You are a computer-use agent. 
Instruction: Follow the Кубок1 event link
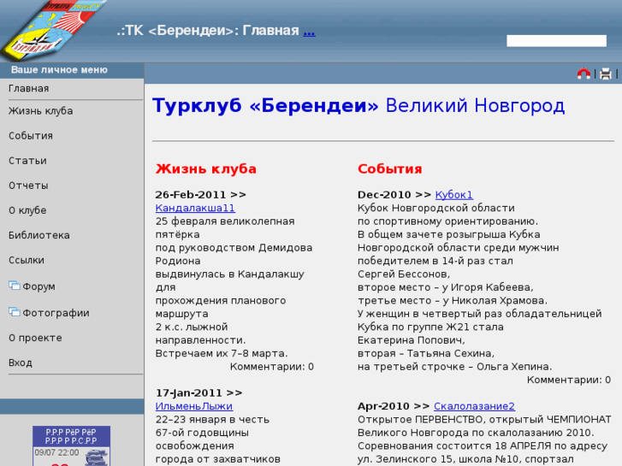click(x=454, y=195)
